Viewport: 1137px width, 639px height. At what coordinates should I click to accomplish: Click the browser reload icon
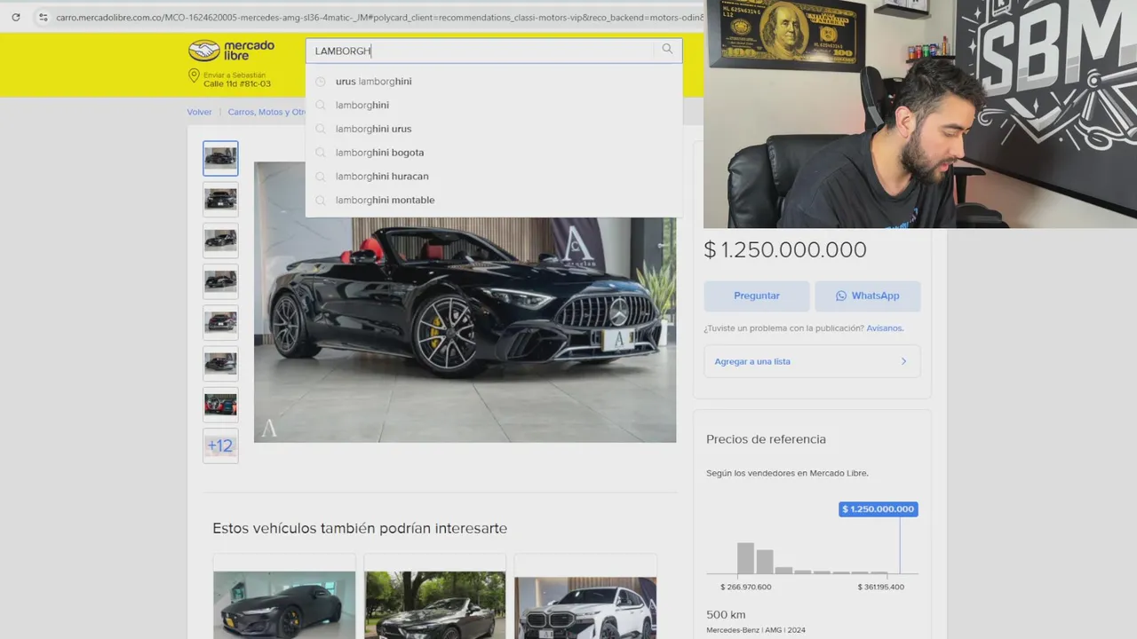tap(15, 17)
